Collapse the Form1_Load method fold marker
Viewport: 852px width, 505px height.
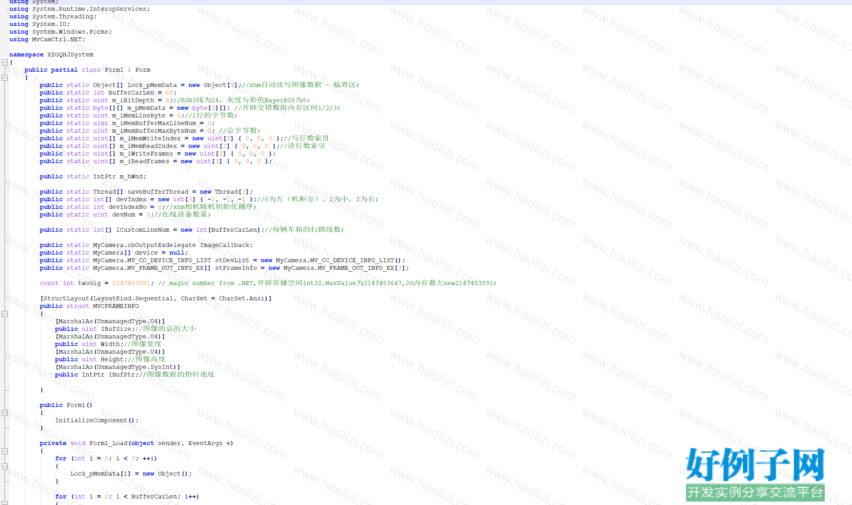5,451
